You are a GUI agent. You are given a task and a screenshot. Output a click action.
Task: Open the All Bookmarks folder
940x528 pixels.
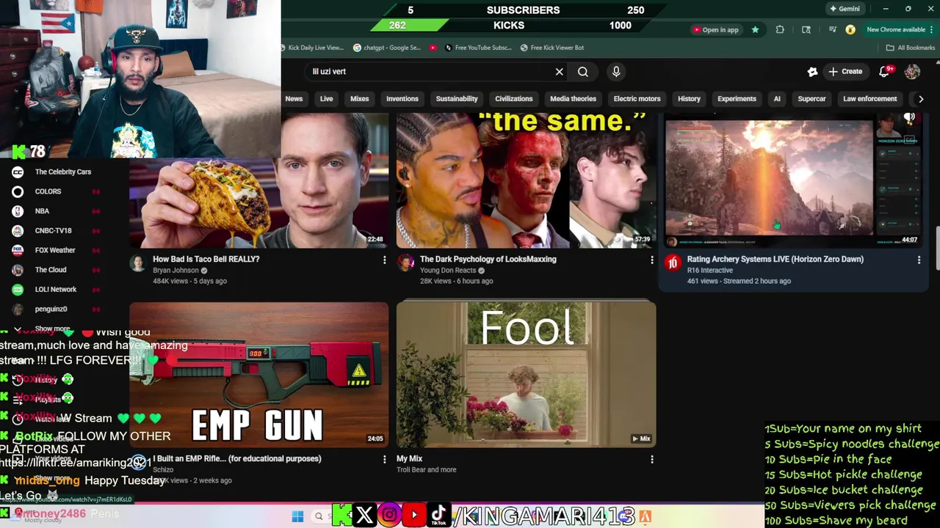(911, 48)
